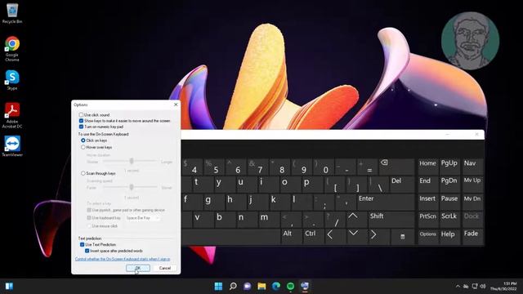Show hidden icons in system tray
The image size is (523, 294).
pyautogui.click(x=458, y=286)
